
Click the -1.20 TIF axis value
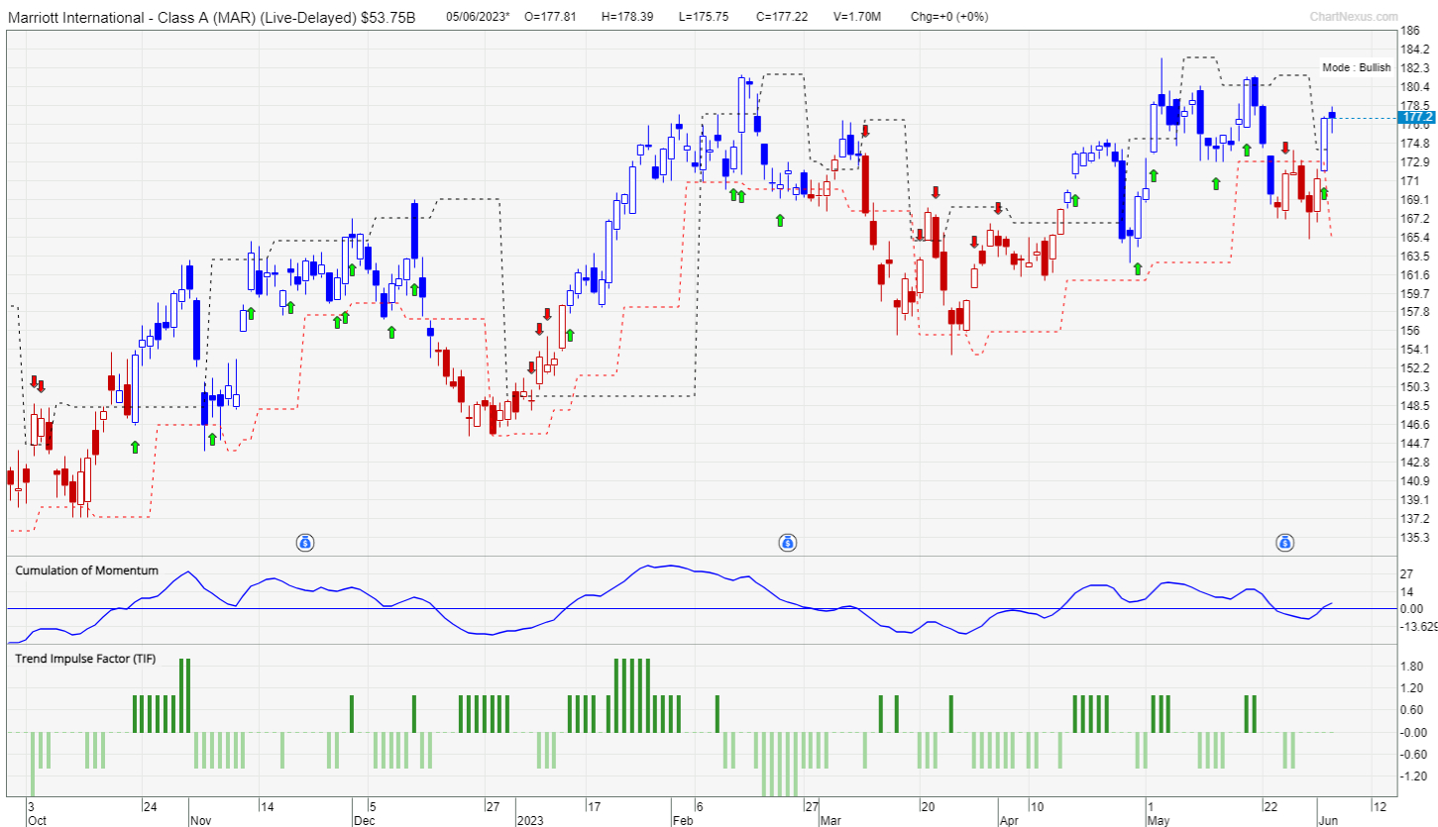coord(1413,777)
